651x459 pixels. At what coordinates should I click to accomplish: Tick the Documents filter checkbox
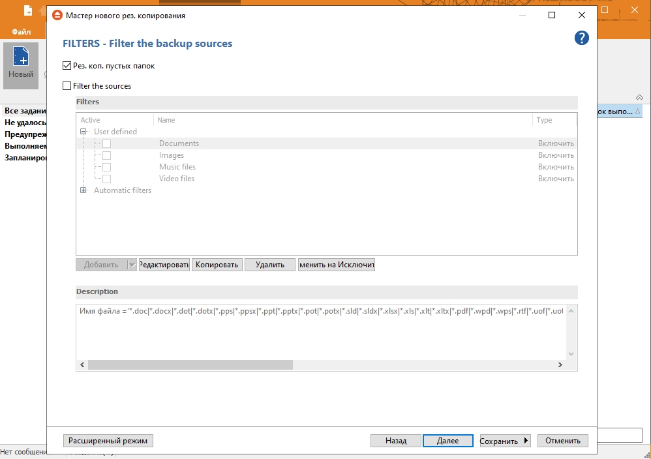(107, 143)
